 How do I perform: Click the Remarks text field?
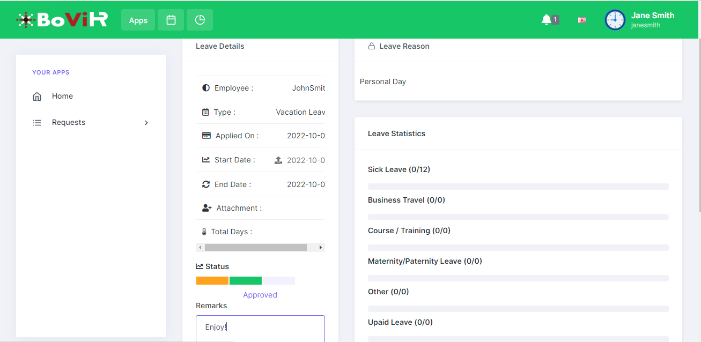pyautogui.click(x=260, y=328)
